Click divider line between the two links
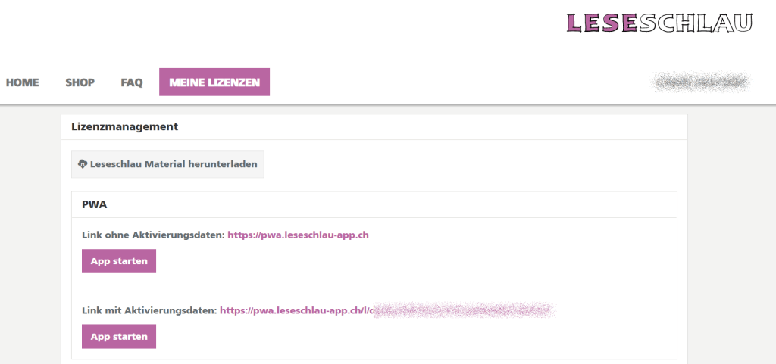Viewport: 776px width, 364px height. pos(374,288)
